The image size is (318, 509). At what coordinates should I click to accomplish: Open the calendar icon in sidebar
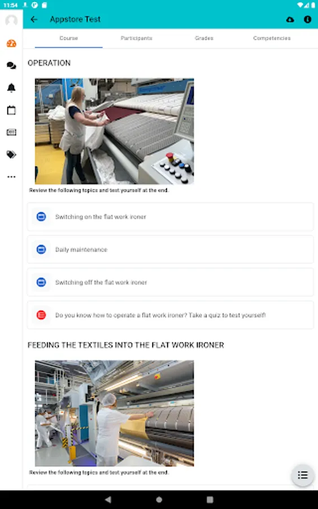tap(11, 110)
